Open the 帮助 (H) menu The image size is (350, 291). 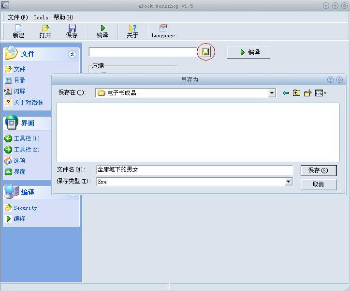tap(63, 17)
